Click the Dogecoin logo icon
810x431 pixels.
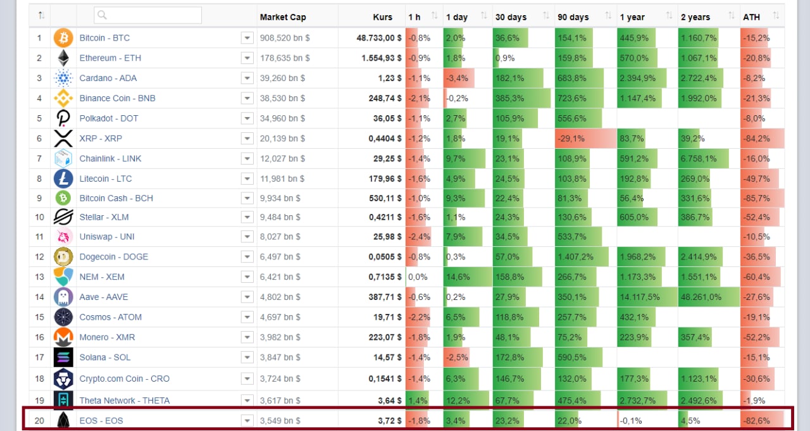click(63, 257)
